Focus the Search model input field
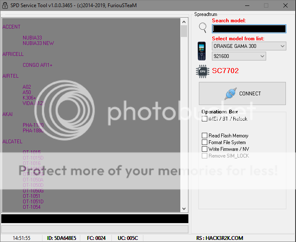296x242 pixels. tap(249, 29)
